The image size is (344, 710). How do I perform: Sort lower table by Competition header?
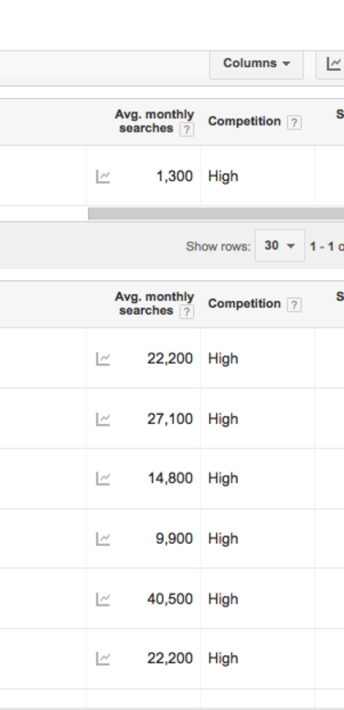[x=244, y=303]
